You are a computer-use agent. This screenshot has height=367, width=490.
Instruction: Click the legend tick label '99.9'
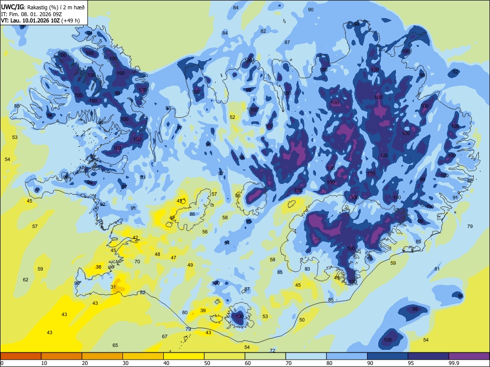(x=454, y=363)
